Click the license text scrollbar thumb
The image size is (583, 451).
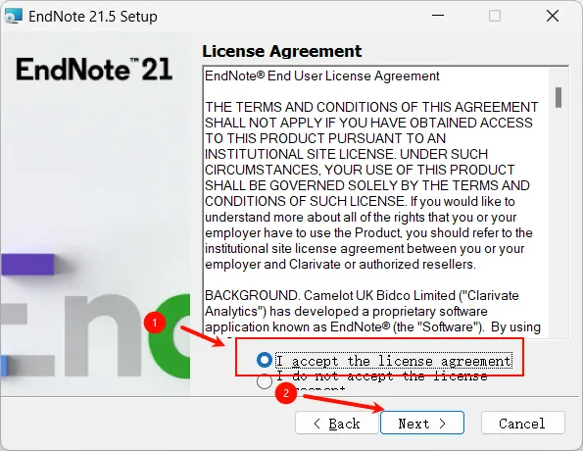[559, 97]
